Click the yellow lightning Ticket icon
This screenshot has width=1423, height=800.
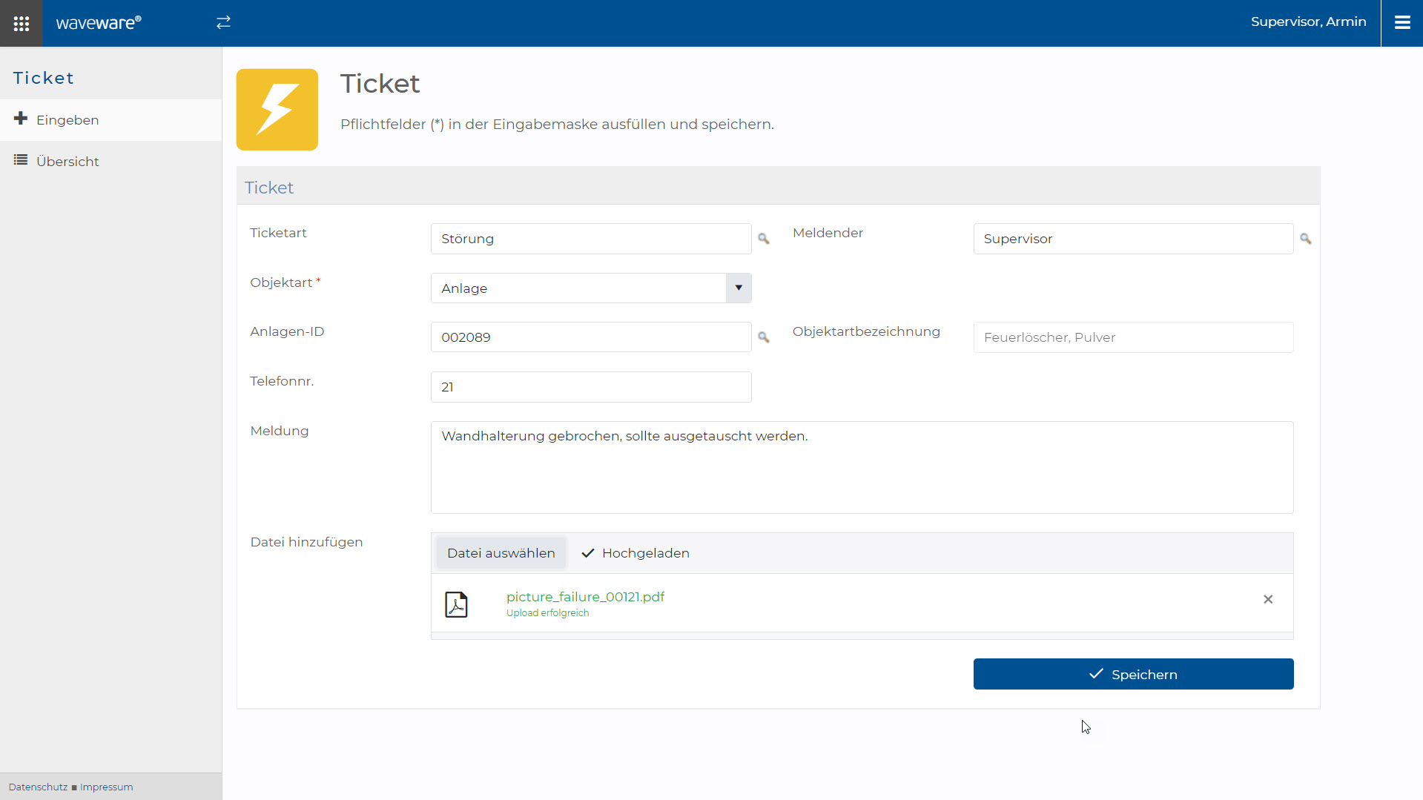point(277,110)
